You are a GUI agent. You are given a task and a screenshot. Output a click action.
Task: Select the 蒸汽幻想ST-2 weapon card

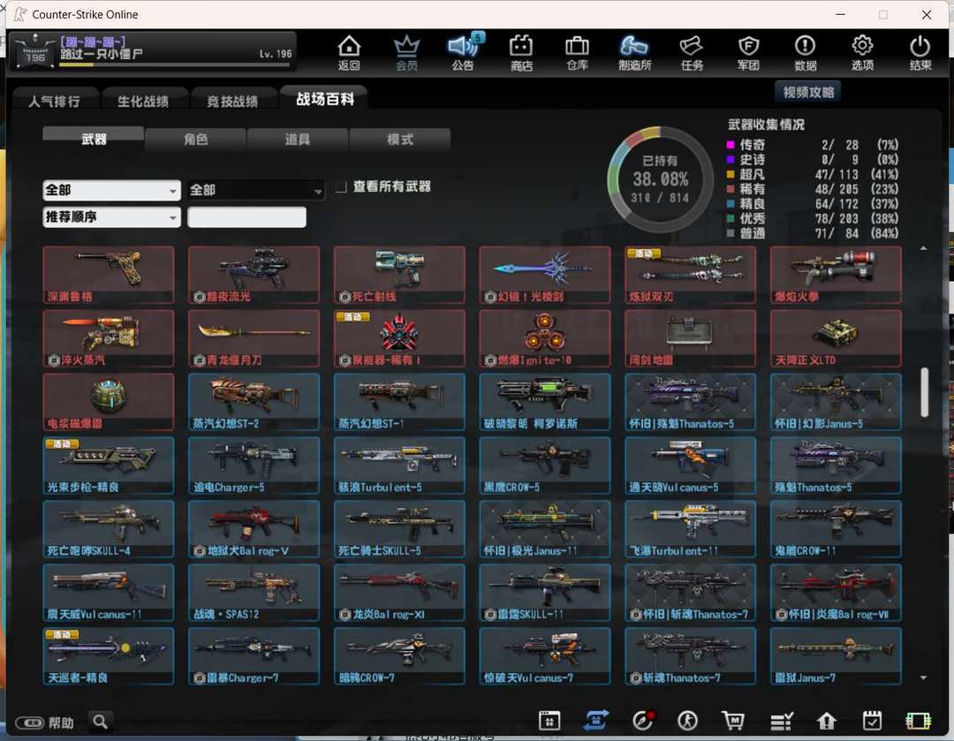[x=254, y=402]
